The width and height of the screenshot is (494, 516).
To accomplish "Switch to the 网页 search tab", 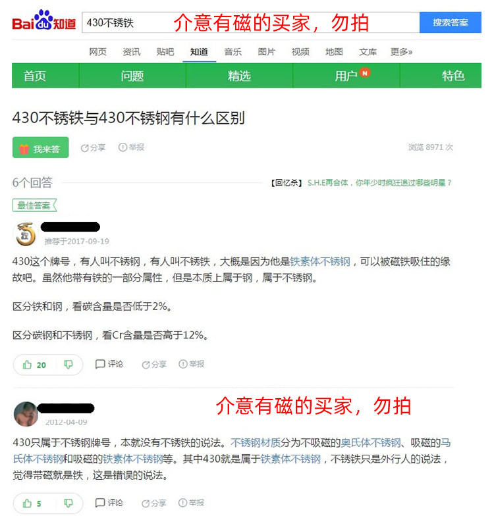I will [x=97, y=51].
